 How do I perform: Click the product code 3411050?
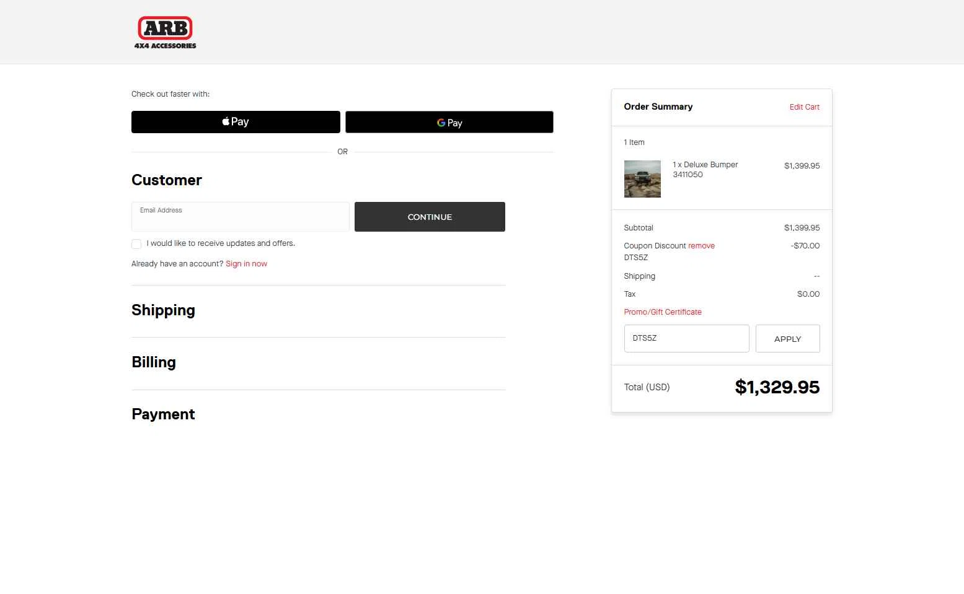688,175
